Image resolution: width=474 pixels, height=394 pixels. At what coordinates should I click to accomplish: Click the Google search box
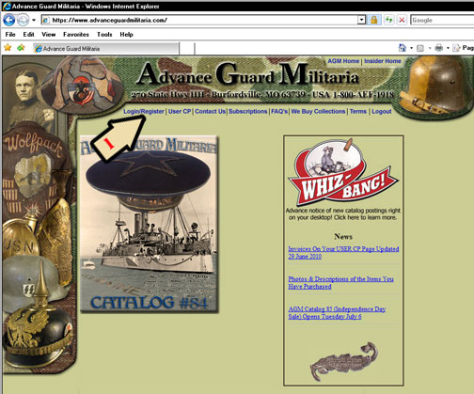pos(442,21)
